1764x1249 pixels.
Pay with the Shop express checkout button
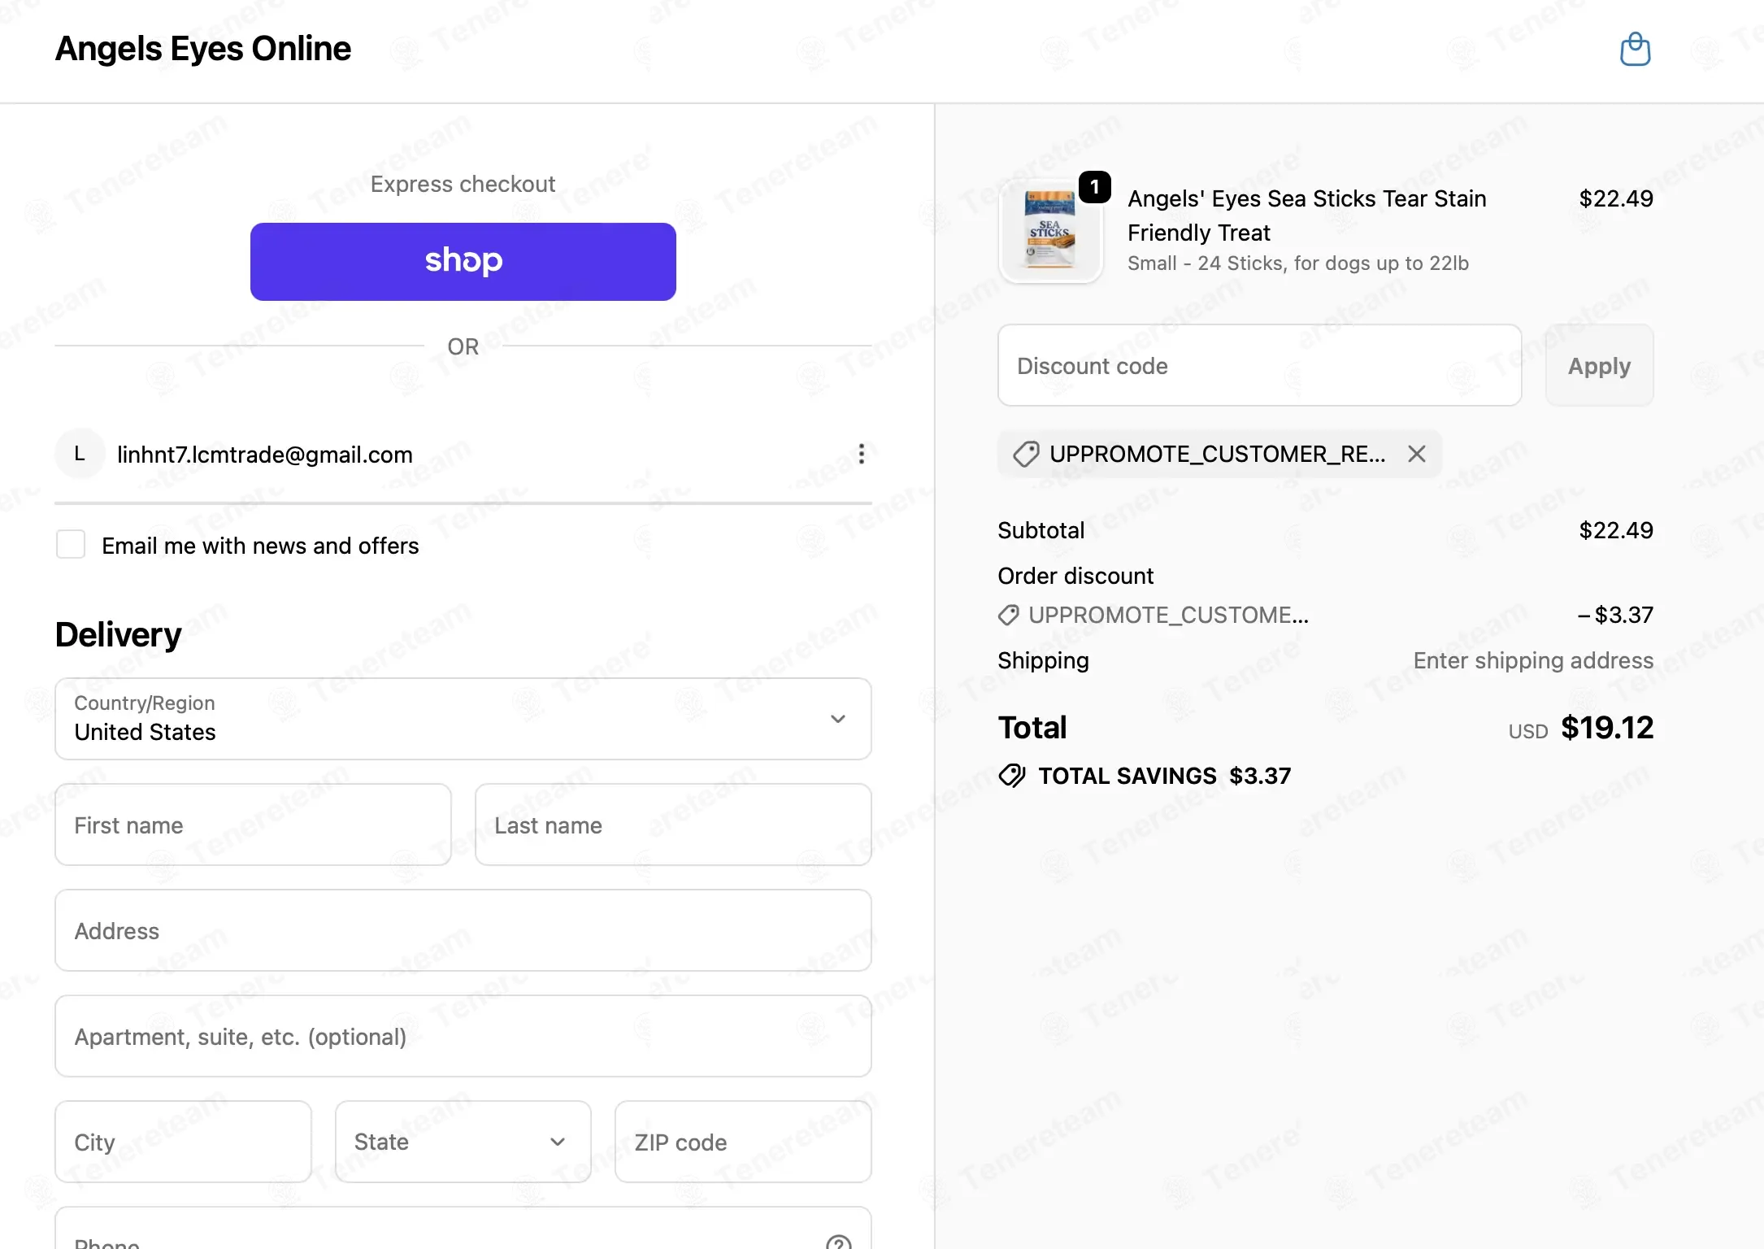coord(463,262)
